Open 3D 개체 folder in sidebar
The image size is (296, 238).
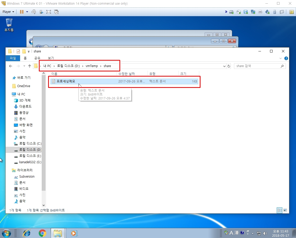click(x=25, y=100)
